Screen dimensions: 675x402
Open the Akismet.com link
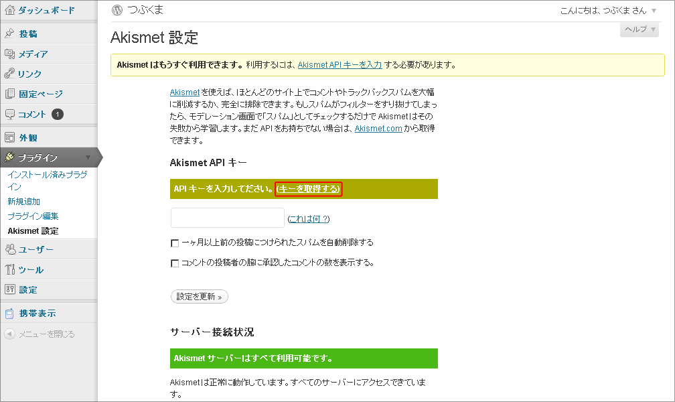378,128
